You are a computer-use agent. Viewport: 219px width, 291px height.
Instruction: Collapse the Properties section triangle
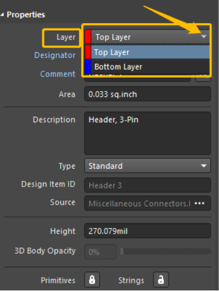[x=2, y=14]
